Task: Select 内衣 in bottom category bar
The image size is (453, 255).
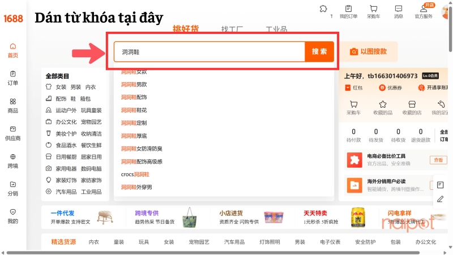Action: tap(94, 242)
